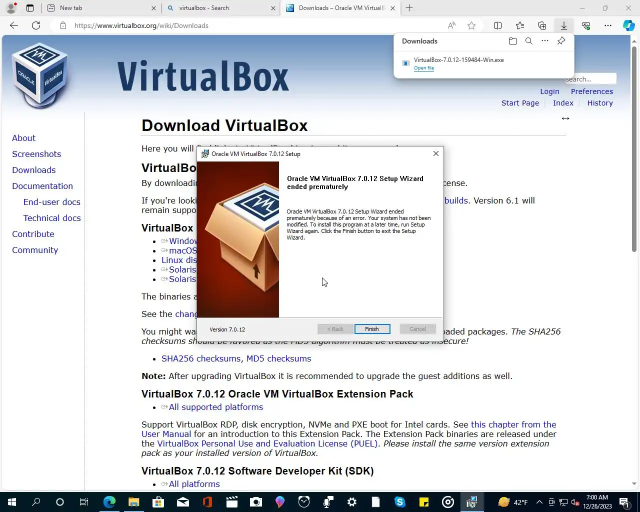Open the notification center icon
This screenshot has width=640, height=512.
[624, 502]
